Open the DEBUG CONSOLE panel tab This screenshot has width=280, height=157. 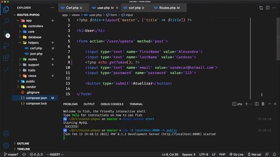click(112, 104)
